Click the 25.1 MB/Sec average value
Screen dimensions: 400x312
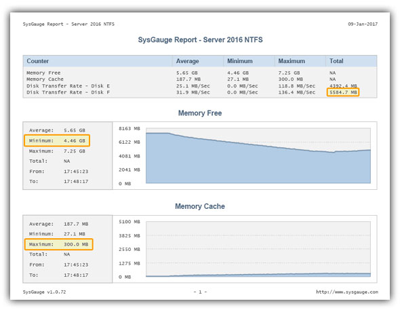pos(193,85)
